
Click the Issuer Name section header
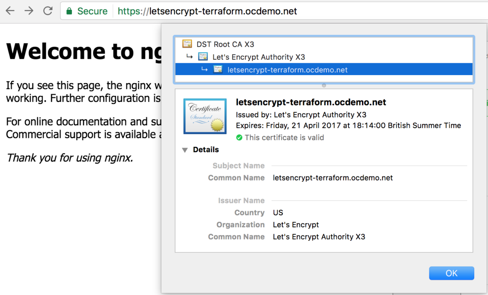(241, 200)
